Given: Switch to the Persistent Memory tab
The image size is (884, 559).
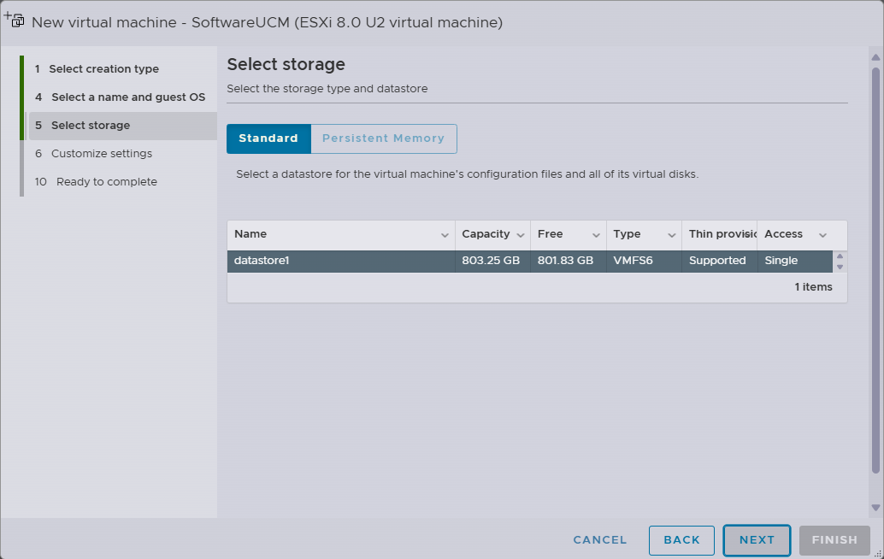Looking at the screenshot, I should pos(383,138).
